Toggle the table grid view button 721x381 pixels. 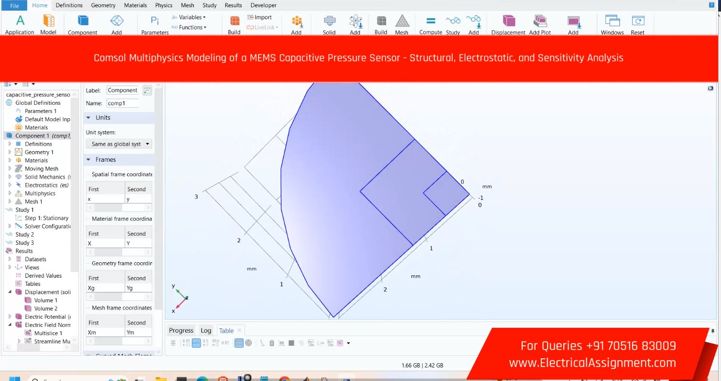(239, 343)
